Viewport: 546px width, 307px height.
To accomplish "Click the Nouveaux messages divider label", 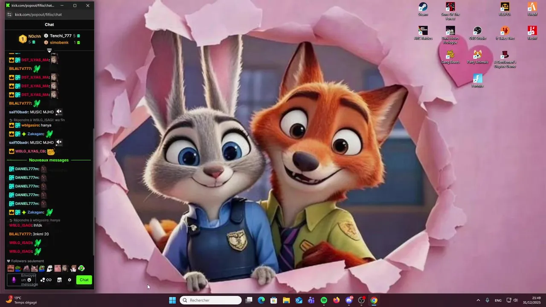I will pos(49,160).
